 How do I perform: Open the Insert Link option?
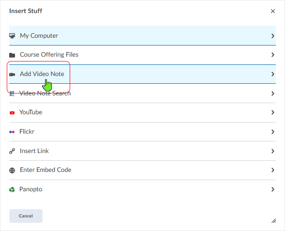(142, 151)
